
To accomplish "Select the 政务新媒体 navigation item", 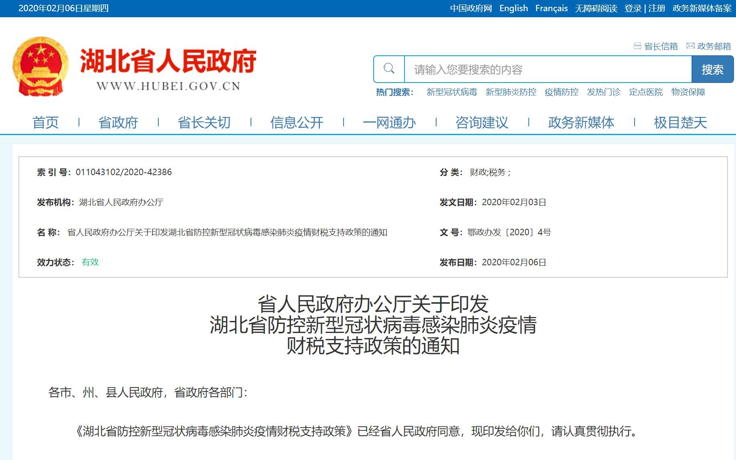I will pyautogui.click(x=581, y=123).
